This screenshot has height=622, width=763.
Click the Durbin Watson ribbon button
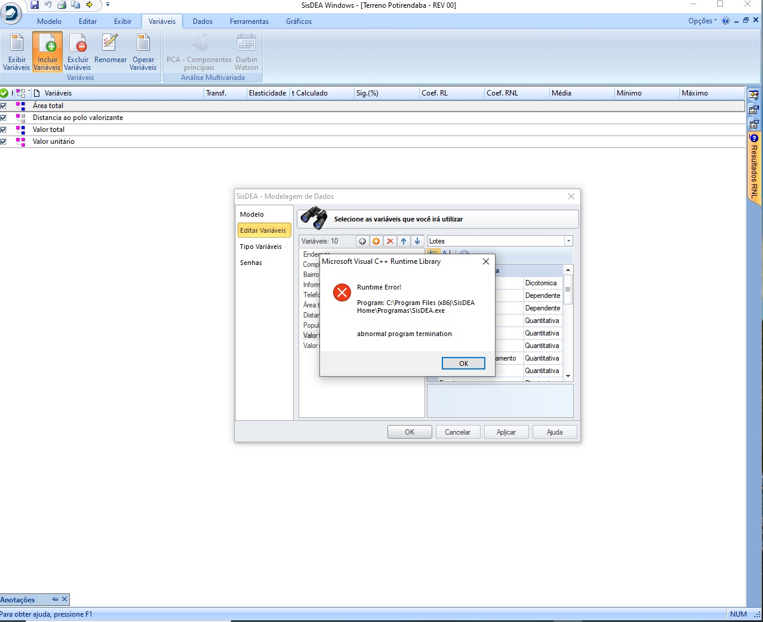pyautogui.click(x=247, y=52)
